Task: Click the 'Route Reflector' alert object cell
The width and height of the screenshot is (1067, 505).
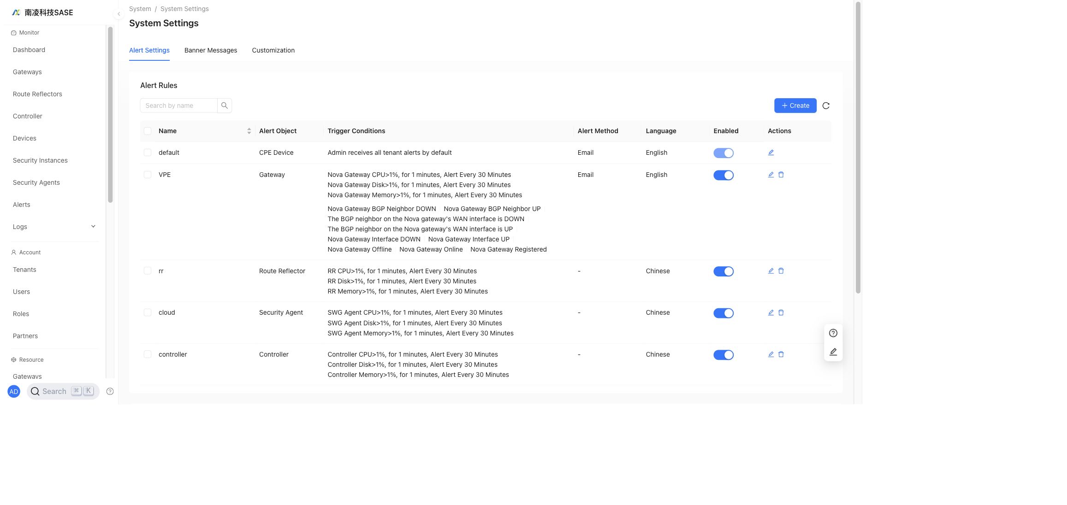Action: click(282, 271)
